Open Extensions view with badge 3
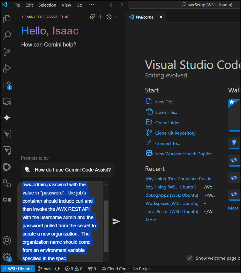 [x=7, y=85]
